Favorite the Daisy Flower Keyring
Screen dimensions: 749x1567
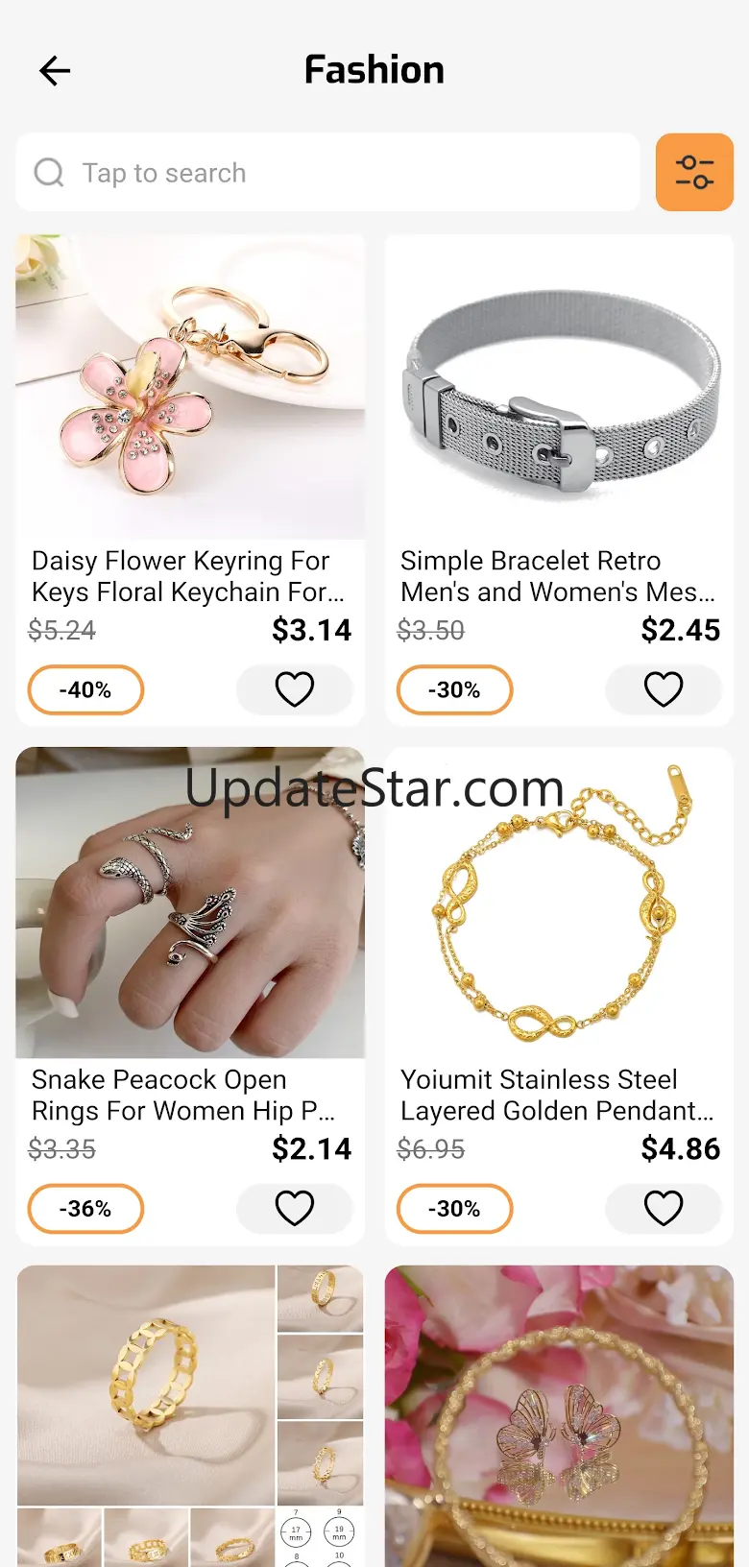(295, 689)
